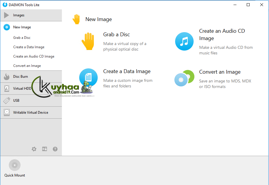269x185 pixels.
Task: Select the New Image section label
Action: 22,27
